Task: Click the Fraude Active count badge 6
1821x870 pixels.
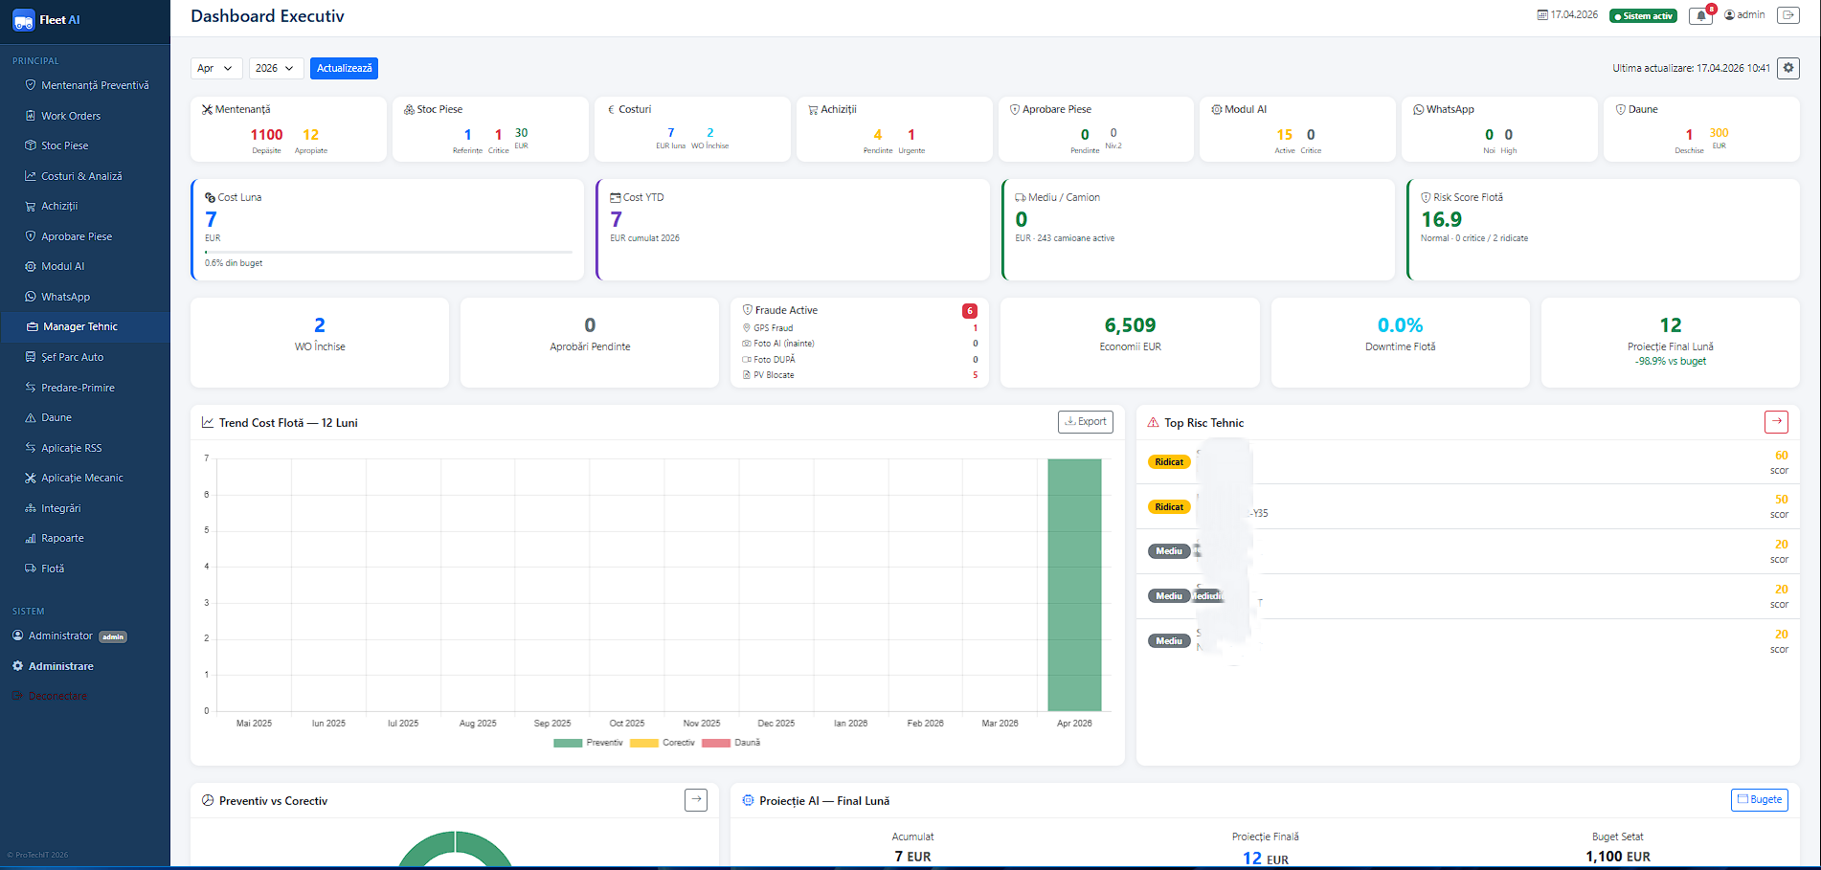Action: (x=970, y=311)
